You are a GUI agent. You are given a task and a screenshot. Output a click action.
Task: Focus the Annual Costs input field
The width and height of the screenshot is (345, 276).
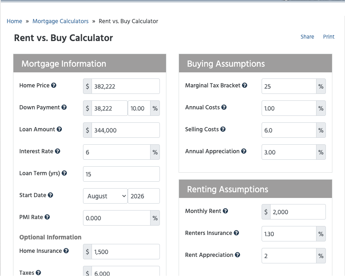pyautogui.click(x=289, y=108)
